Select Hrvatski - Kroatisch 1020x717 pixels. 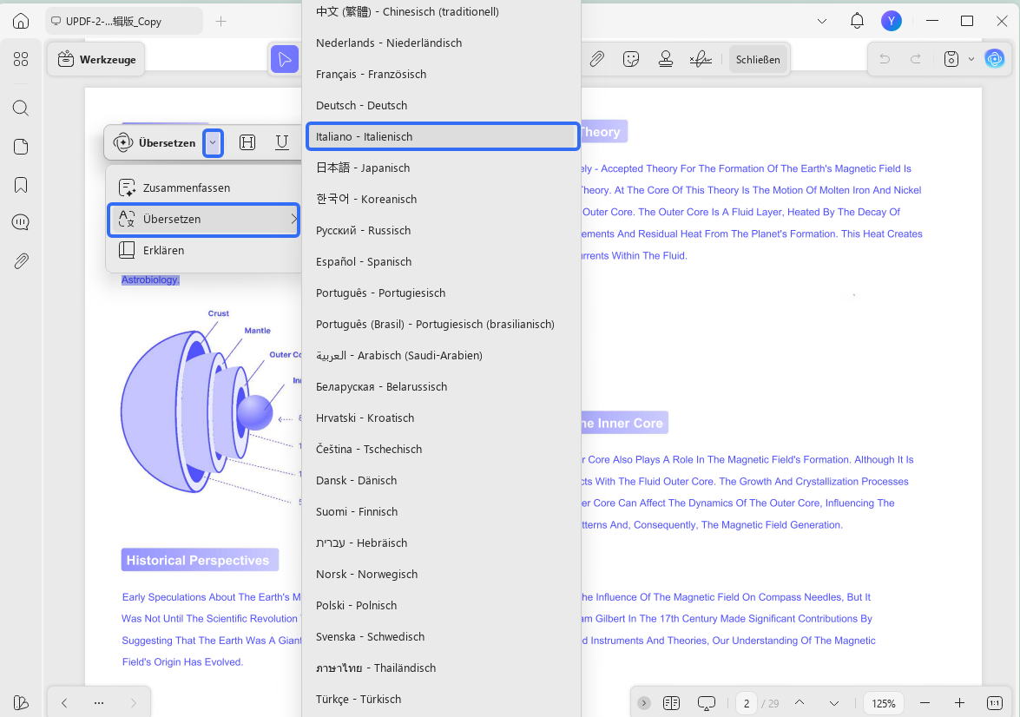(x=442, y=418)
